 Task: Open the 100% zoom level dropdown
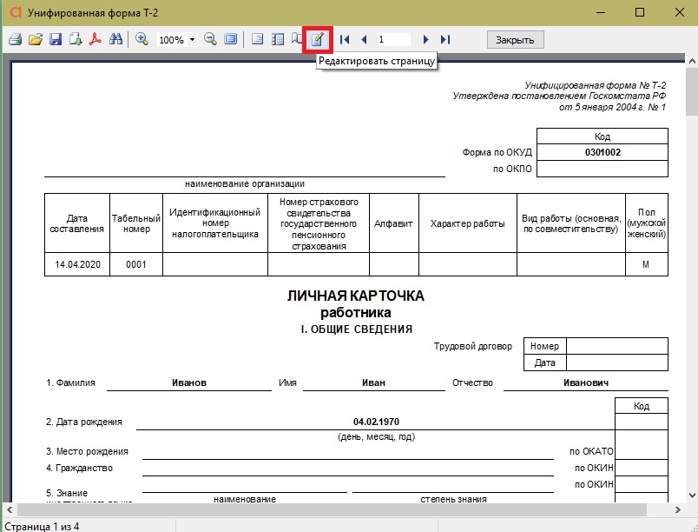coord(193,40)
